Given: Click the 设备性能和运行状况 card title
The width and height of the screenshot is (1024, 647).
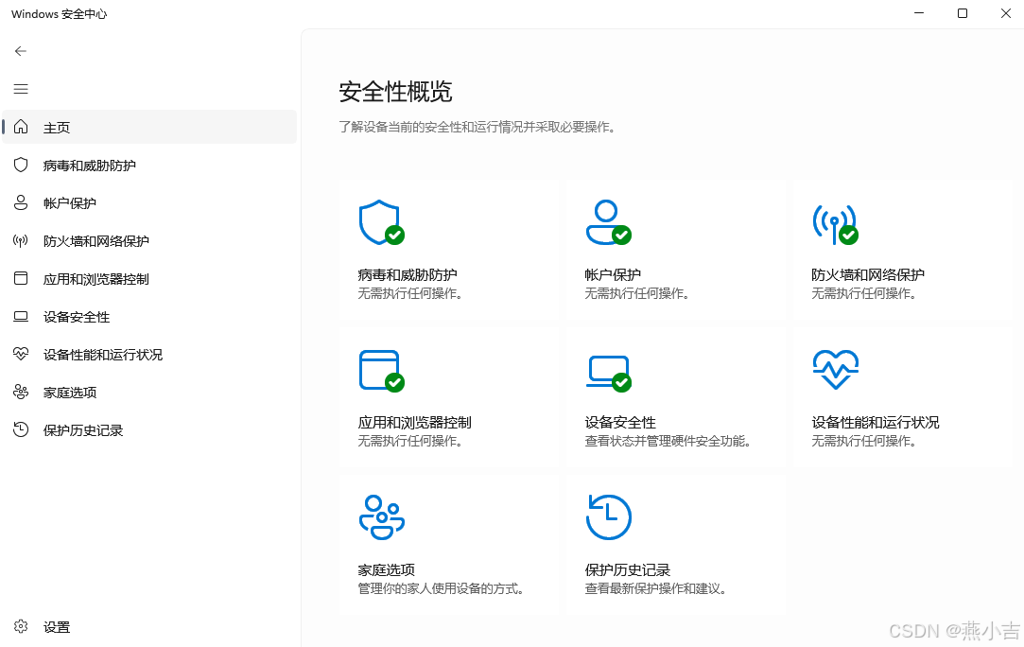Looking at the screenshot, I should (876, 423).
